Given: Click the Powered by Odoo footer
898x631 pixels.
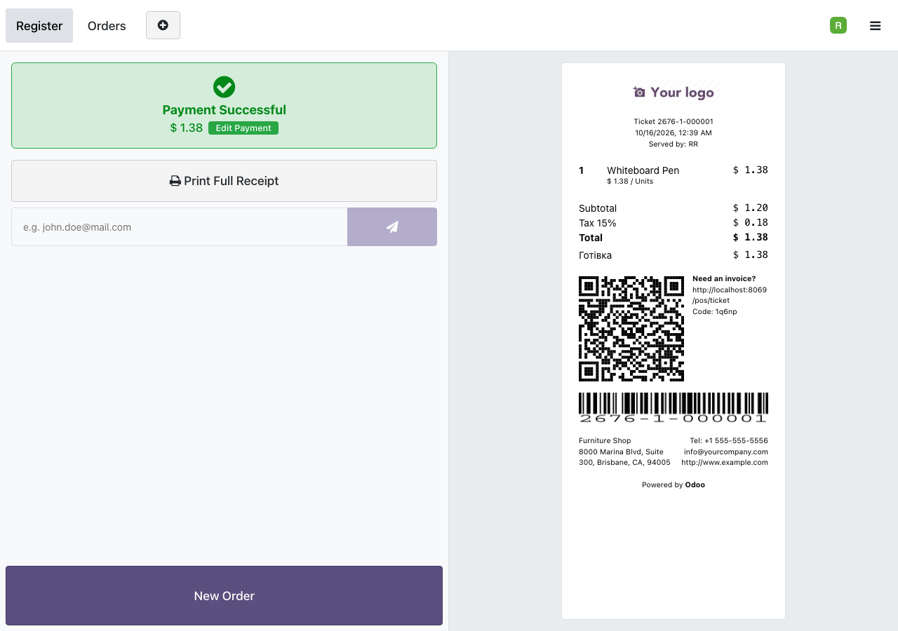Looking at the screenshot, I should click(673, 484).
